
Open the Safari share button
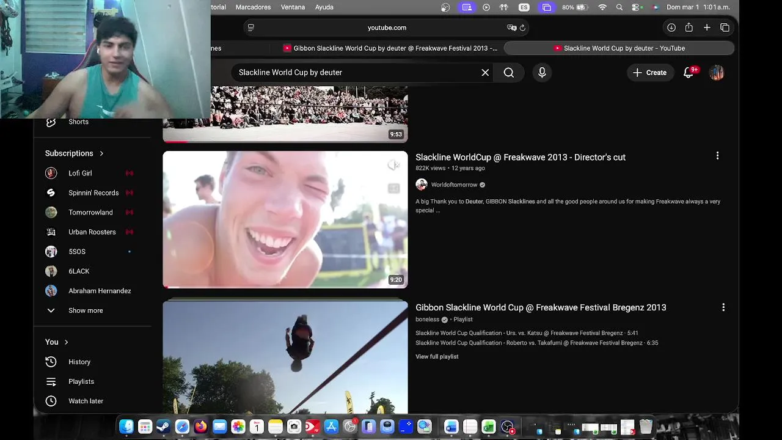tap(689, 28)
